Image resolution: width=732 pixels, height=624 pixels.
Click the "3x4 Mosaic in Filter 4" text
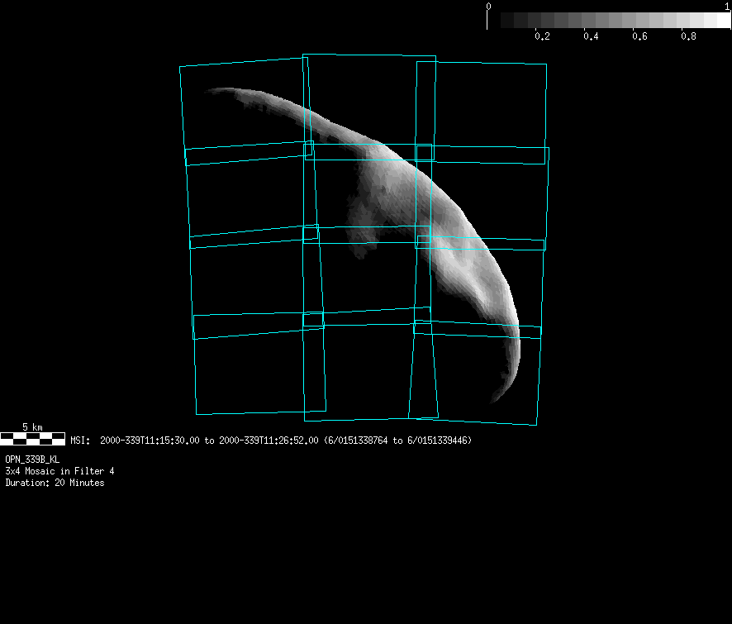pos(59,471)
